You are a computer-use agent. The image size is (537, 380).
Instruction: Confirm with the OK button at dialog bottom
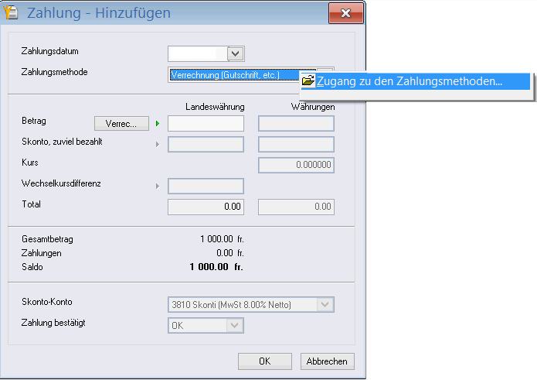tap(264, 361)
